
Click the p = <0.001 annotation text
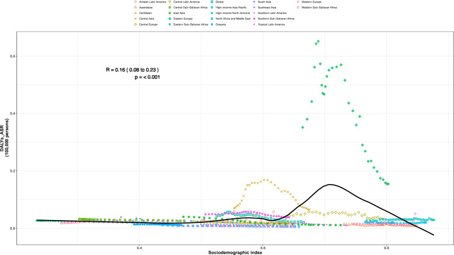coord(146,76)
